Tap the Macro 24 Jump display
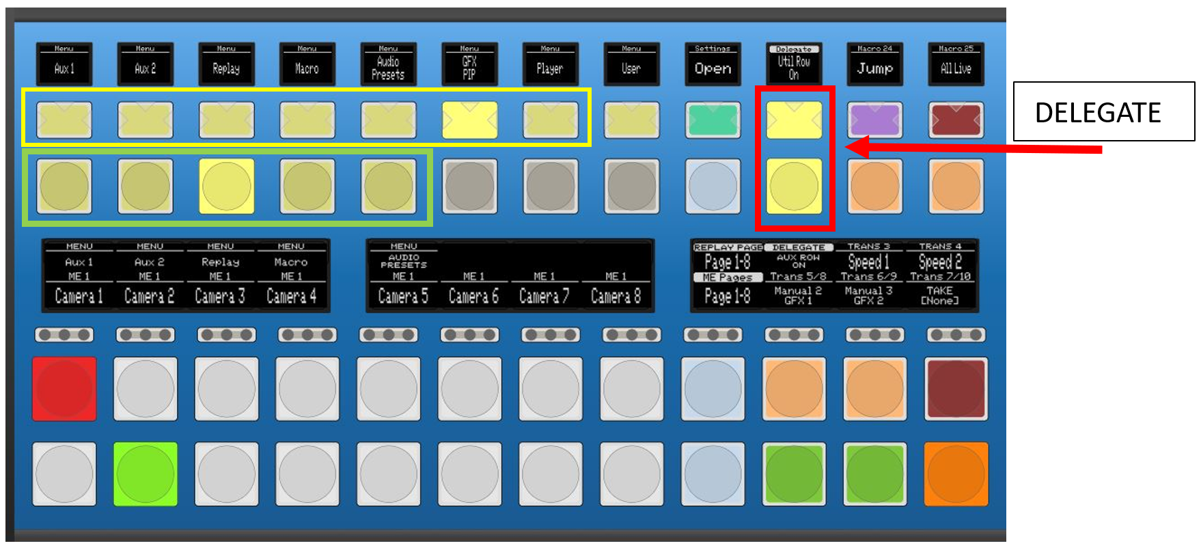This screenshot has width=1201, height=550. tap(875, 64)
